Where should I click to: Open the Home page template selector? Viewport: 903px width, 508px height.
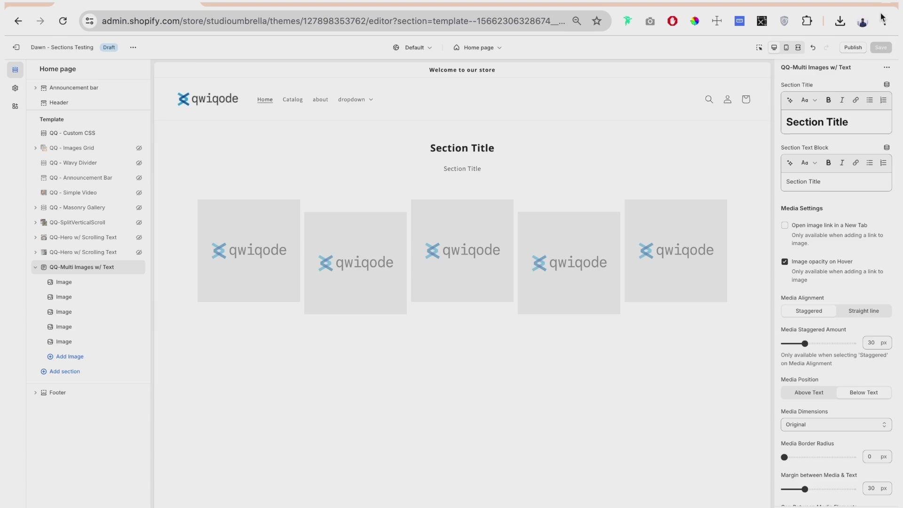(x=477, y=48)
